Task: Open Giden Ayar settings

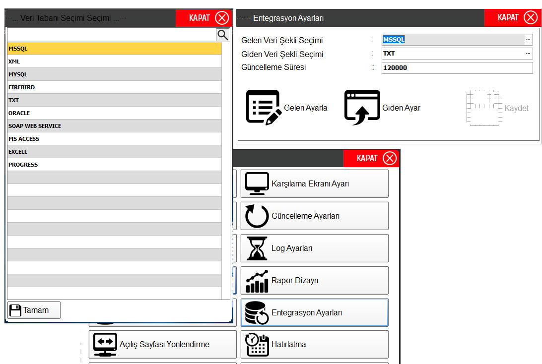Action: tap(382, 108)
